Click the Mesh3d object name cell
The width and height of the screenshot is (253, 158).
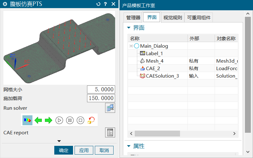point(226,61)
